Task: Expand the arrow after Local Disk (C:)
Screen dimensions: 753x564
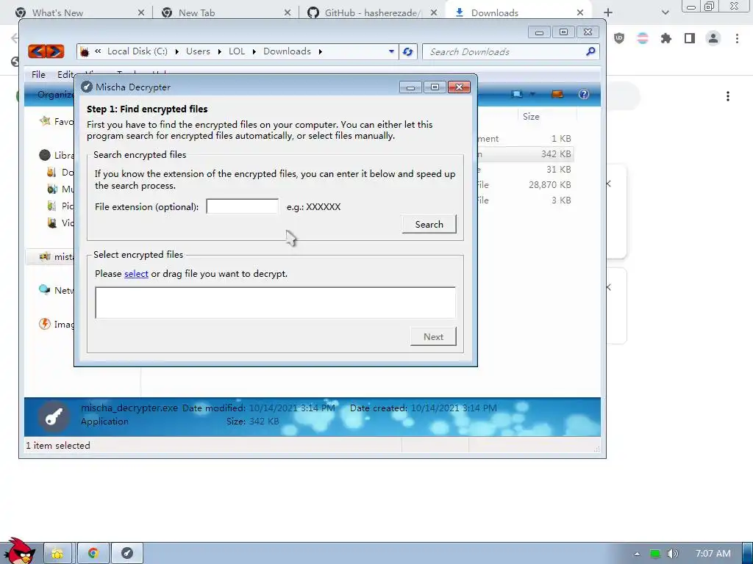Action: (176, 51)
